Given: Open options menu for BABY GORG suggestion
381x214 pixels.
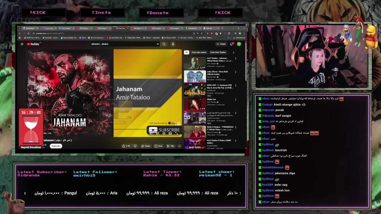Looking at the screenshot, I should coord(235,141).
